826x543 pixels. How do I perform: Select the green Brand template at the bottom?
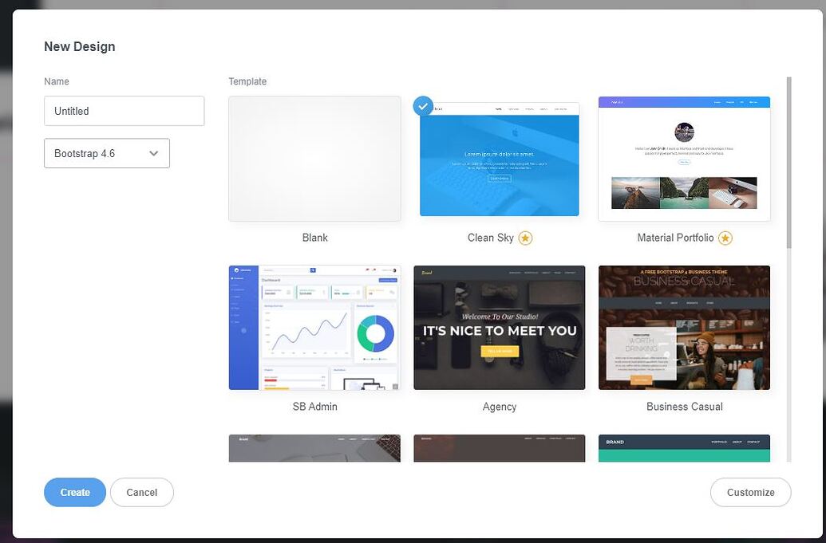tap(684, 448)
